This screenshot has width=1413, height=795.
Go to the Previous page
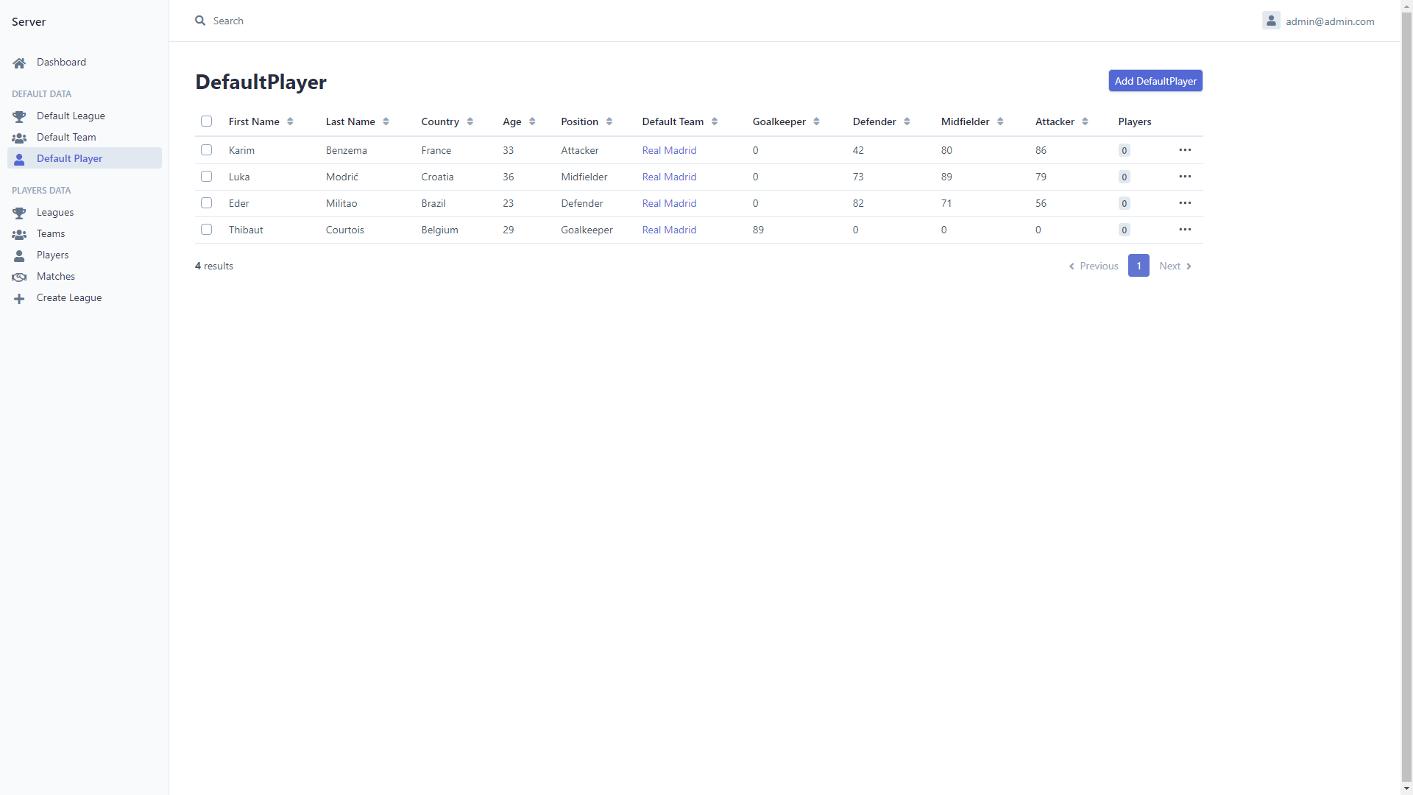(x=1094, y=266)
